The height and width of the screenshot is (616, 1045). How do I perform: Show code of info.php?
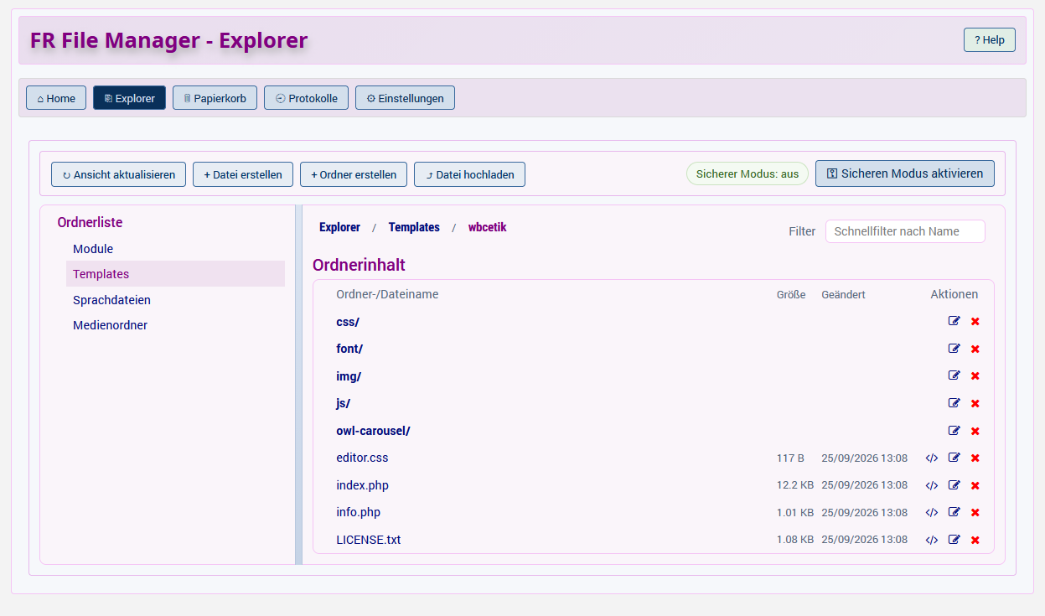coord(931,512)
